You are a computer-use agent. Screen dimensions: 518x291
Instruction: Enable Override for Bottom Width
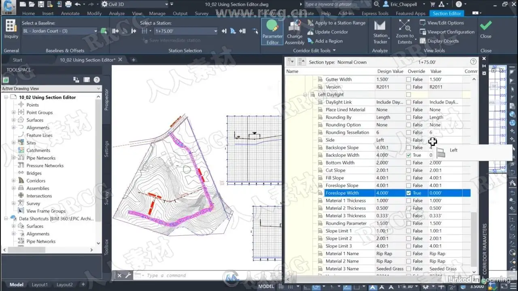click(409, 163)
